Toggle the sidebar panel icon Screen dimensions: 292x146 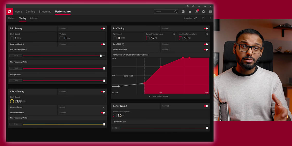click(210, 12)
